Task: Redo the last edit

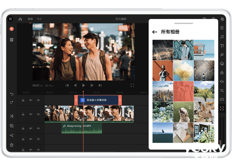Action: point(12,102)
